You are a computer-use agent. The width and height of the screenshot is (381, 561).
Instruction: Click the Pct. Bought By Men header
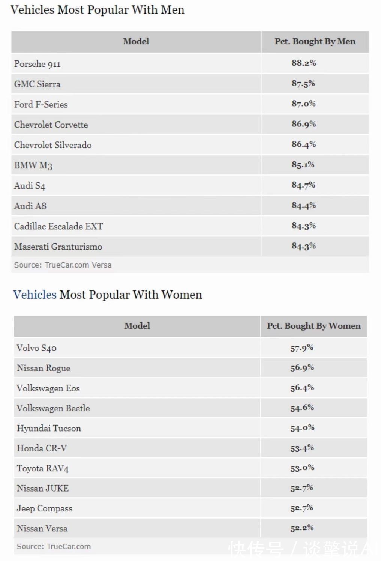click(x=315, y=41)
